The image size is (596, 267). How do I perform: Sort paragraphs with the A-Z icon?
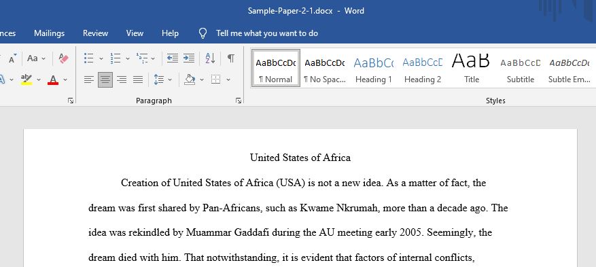210,58
